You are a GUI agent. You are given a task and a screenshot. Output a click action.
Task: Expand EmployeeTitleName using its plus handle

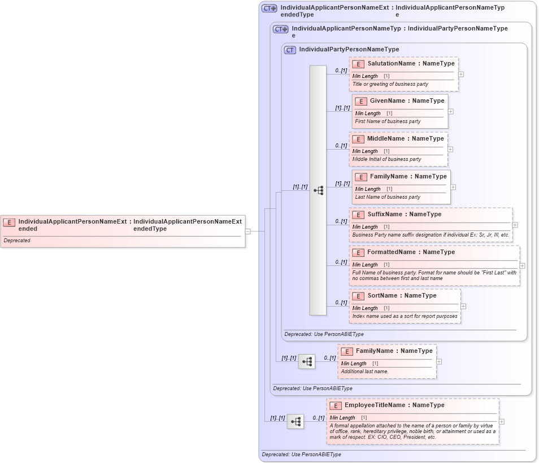pyautogui.click(x=502, y=421)
